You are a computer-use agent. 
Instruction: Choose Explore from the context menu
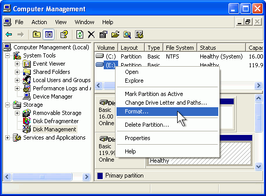coord(167,81)
